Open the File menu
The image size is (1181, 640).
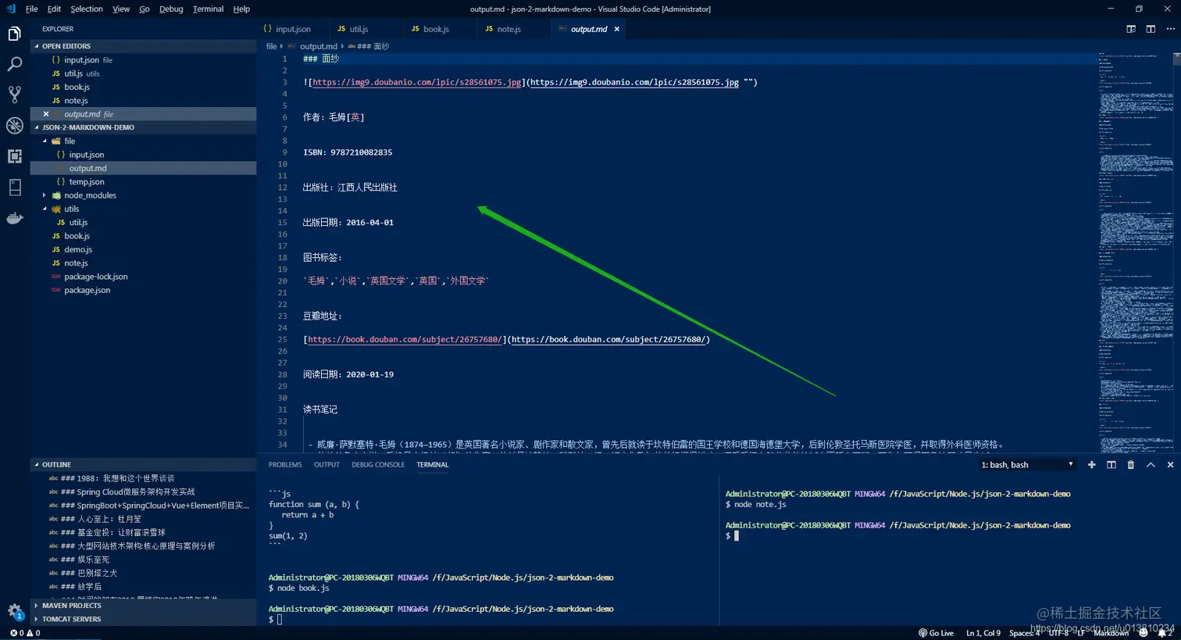point(31,9)
